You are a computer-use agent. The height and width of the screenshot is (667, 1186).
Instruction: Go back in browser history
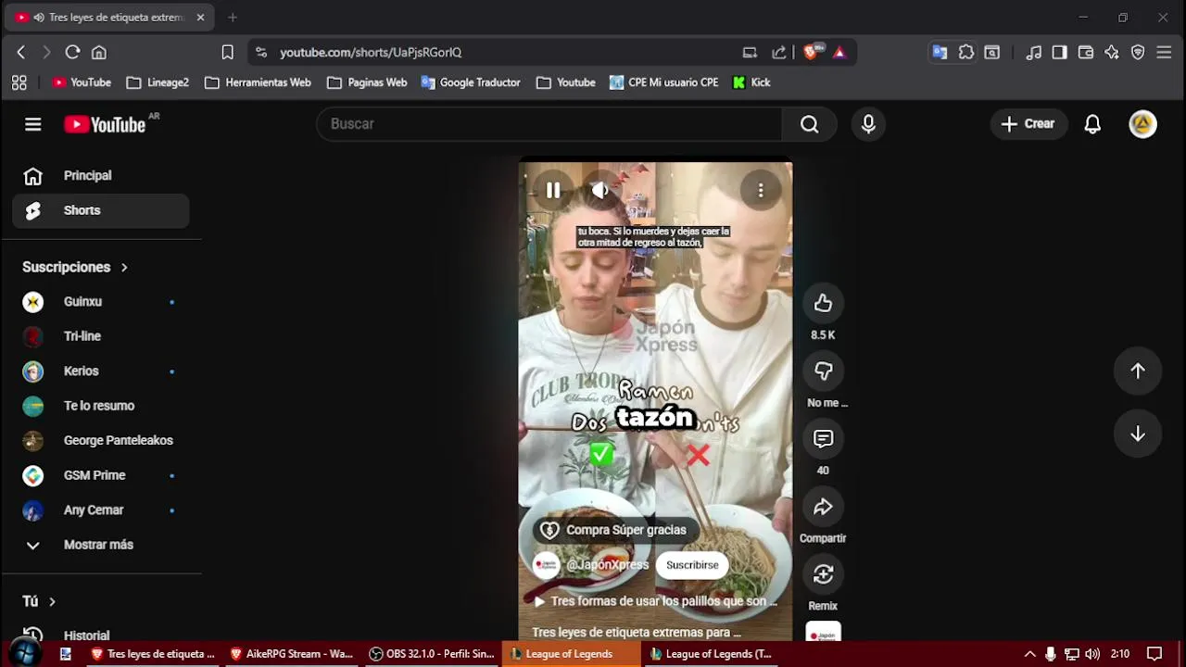pos(20,53)
